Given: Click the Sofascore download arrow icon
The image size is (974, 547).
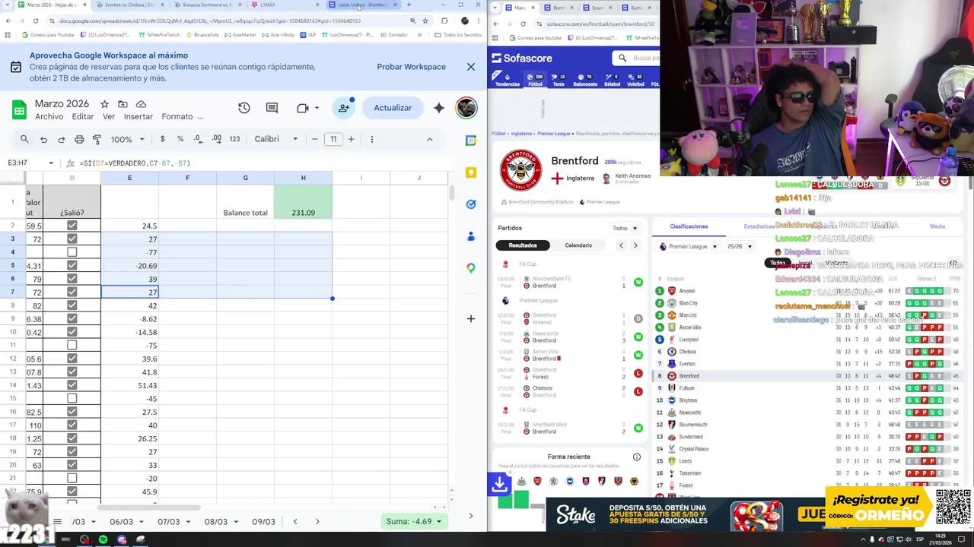Looking at the screenshot, I should [x=499, y=483].
